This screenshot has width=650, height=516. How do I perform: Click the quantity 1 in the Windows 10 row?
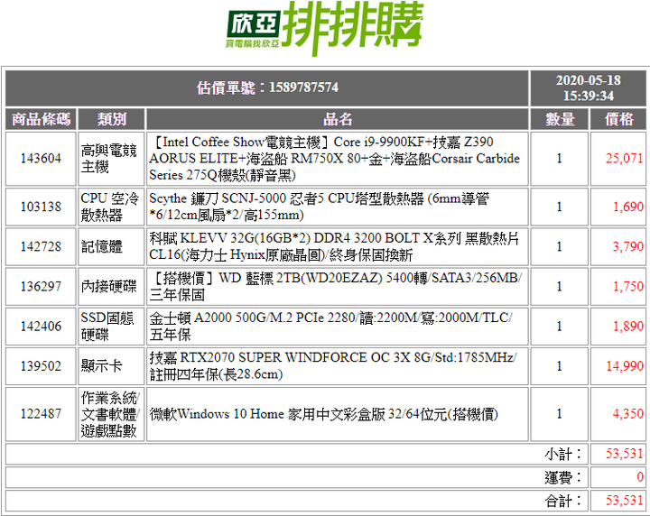pyautogui.click(x=559, y=413)
